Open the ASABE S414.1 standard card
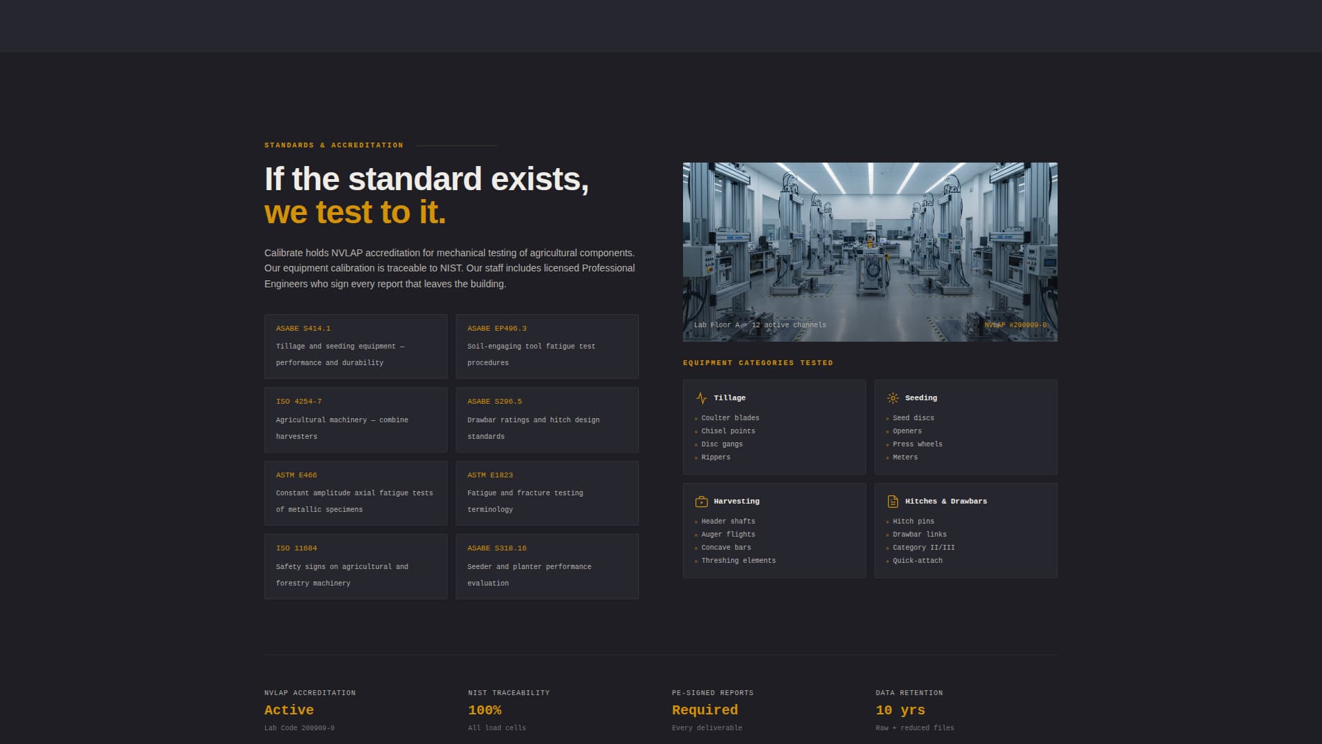The image size is (1322, 744). 355,347
